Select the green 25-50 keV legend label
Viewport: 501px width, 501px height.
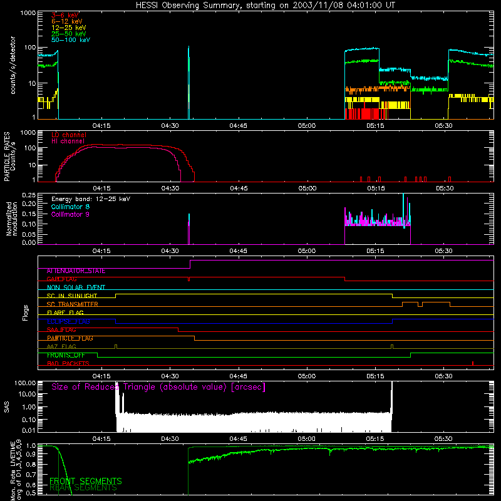coord(69,34)
